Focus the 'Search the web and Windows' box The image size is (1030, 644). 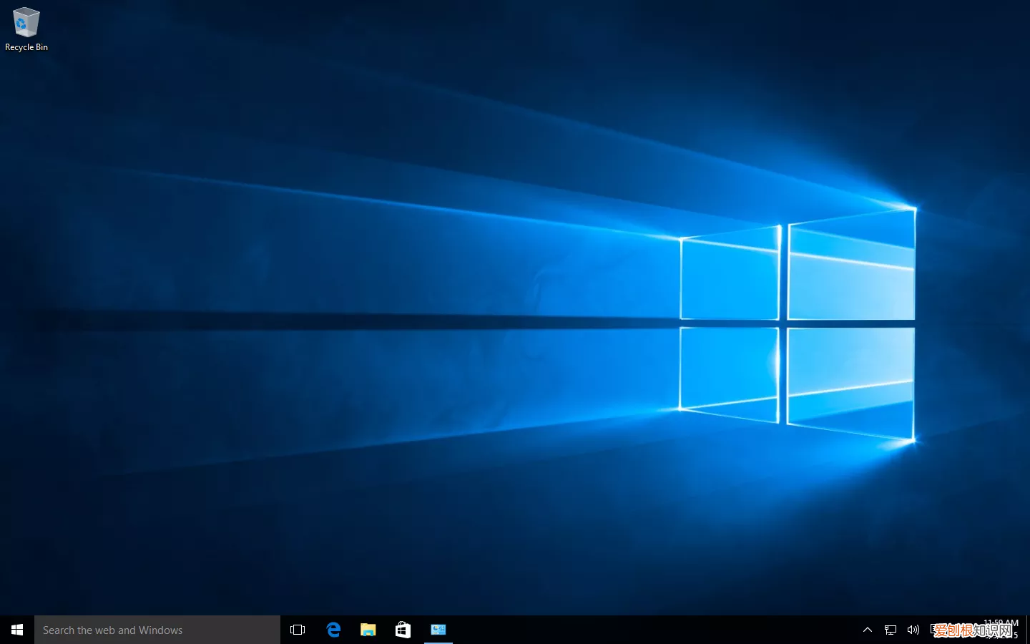[x=157, y=630]
